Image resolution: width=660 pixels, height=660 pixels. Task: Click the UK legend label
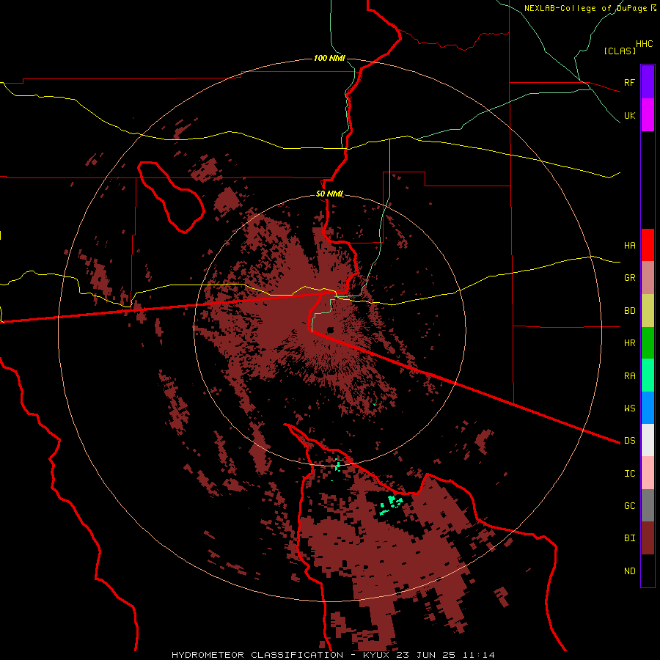tap(630, 115)
